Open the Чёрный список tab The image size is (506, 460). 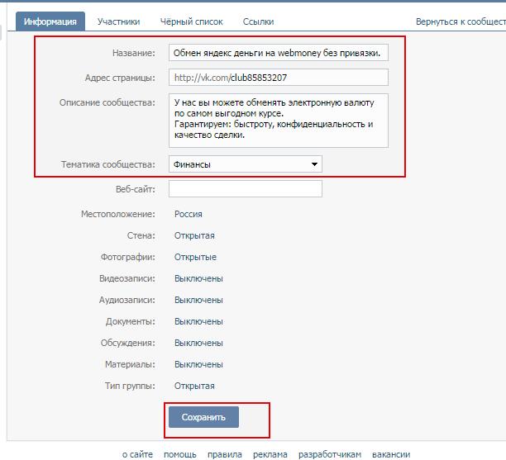(191, 21)
